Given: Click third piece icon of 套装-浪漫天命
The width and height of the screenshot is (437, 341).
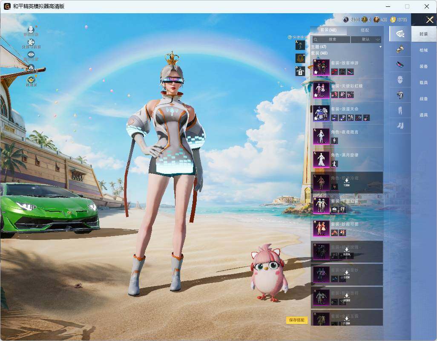Looking at the screenshot, I should coord(351,118).
